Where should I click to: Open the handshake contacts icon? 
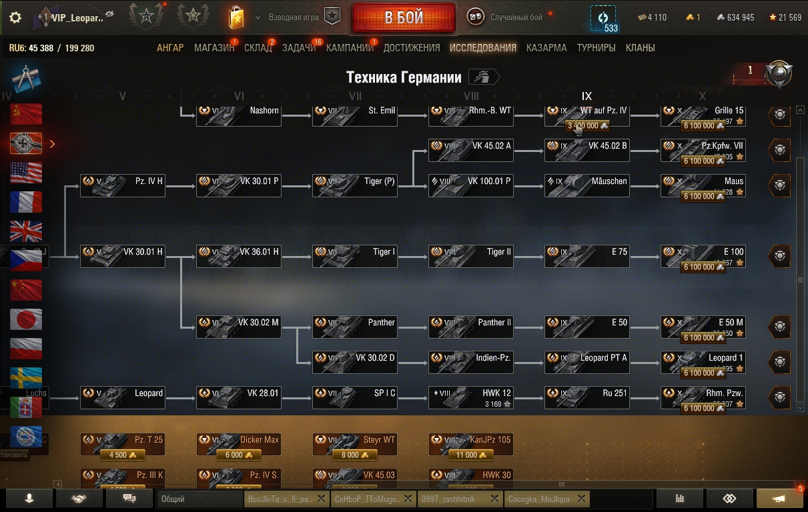[79, 499]
